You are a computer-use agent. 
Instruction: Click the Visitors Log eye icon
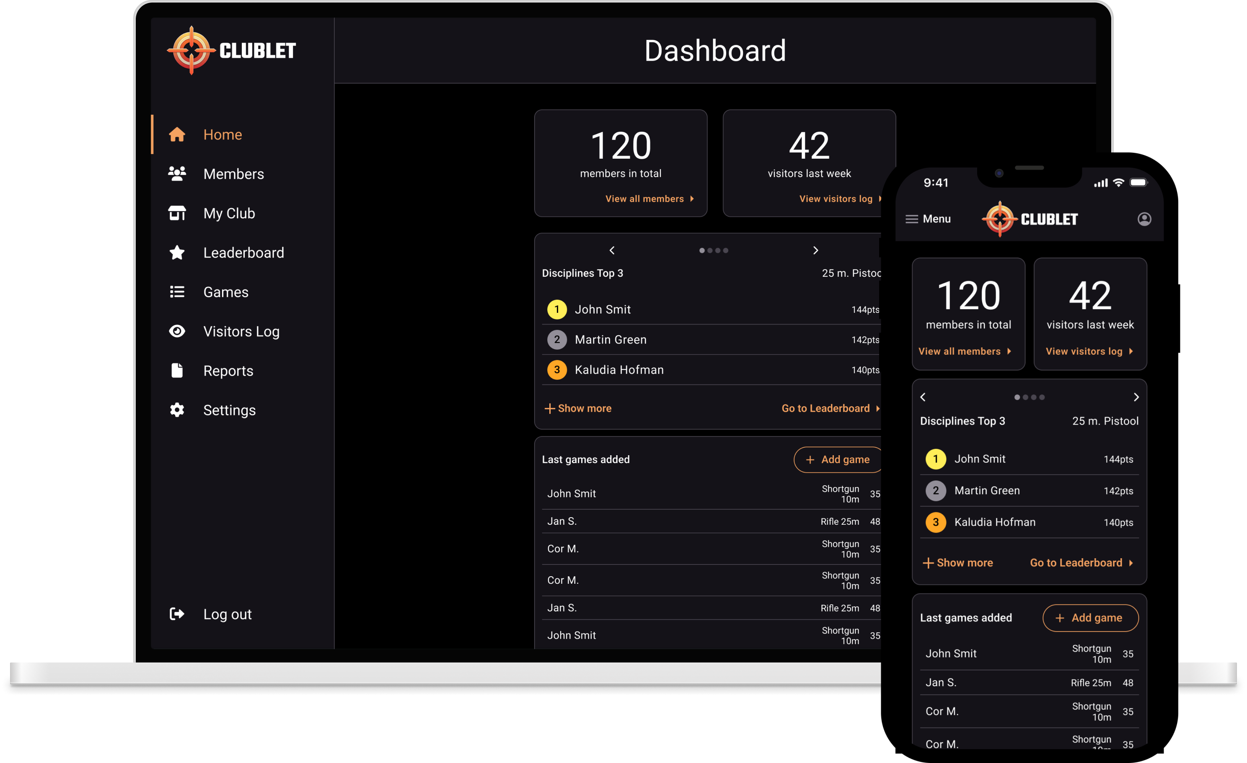(177, 331)
